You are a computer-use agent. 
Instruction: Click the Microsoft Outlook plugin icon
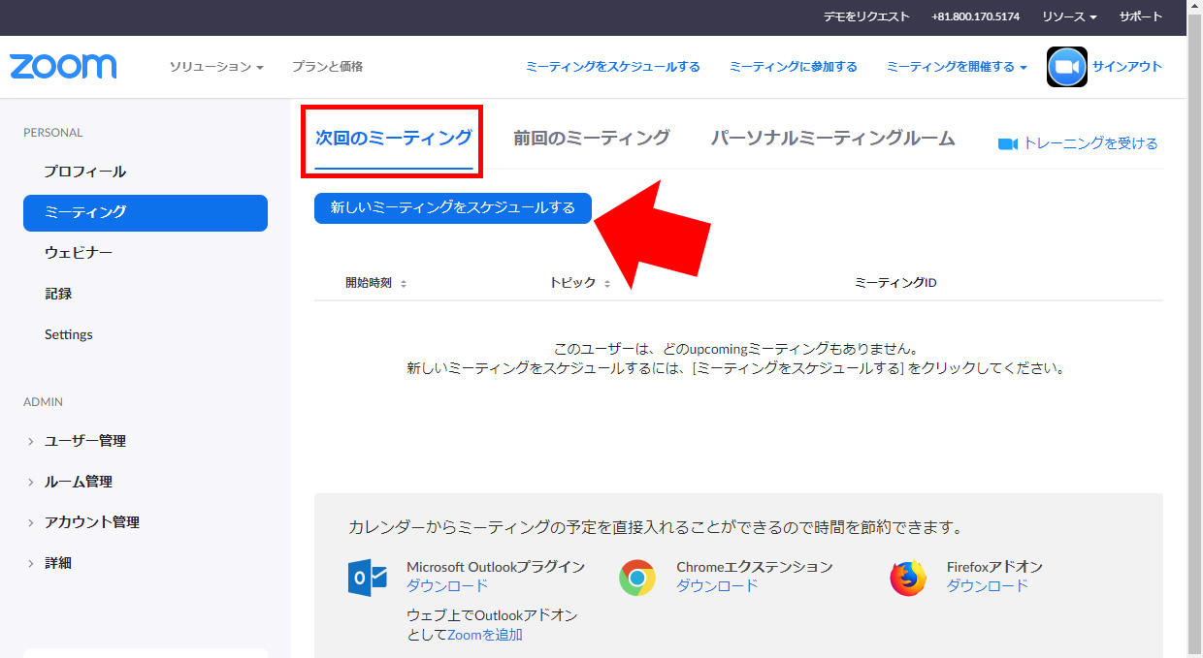[x=368, y=578]
